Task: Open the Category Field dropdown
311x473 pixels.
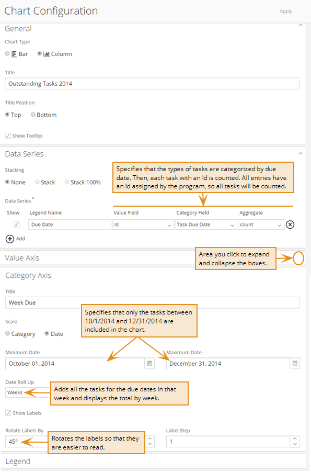Action: (x=205, y=224)
